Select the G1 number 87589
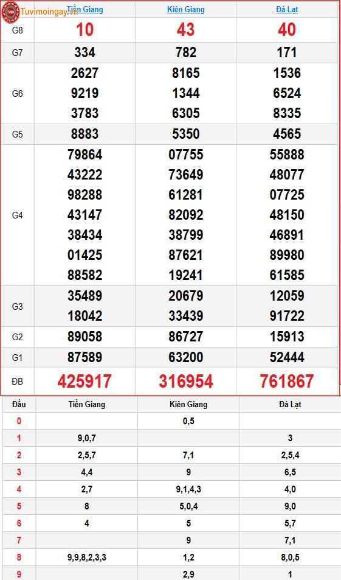This screenshot has height=580, width=341. (x=85, y=357)
